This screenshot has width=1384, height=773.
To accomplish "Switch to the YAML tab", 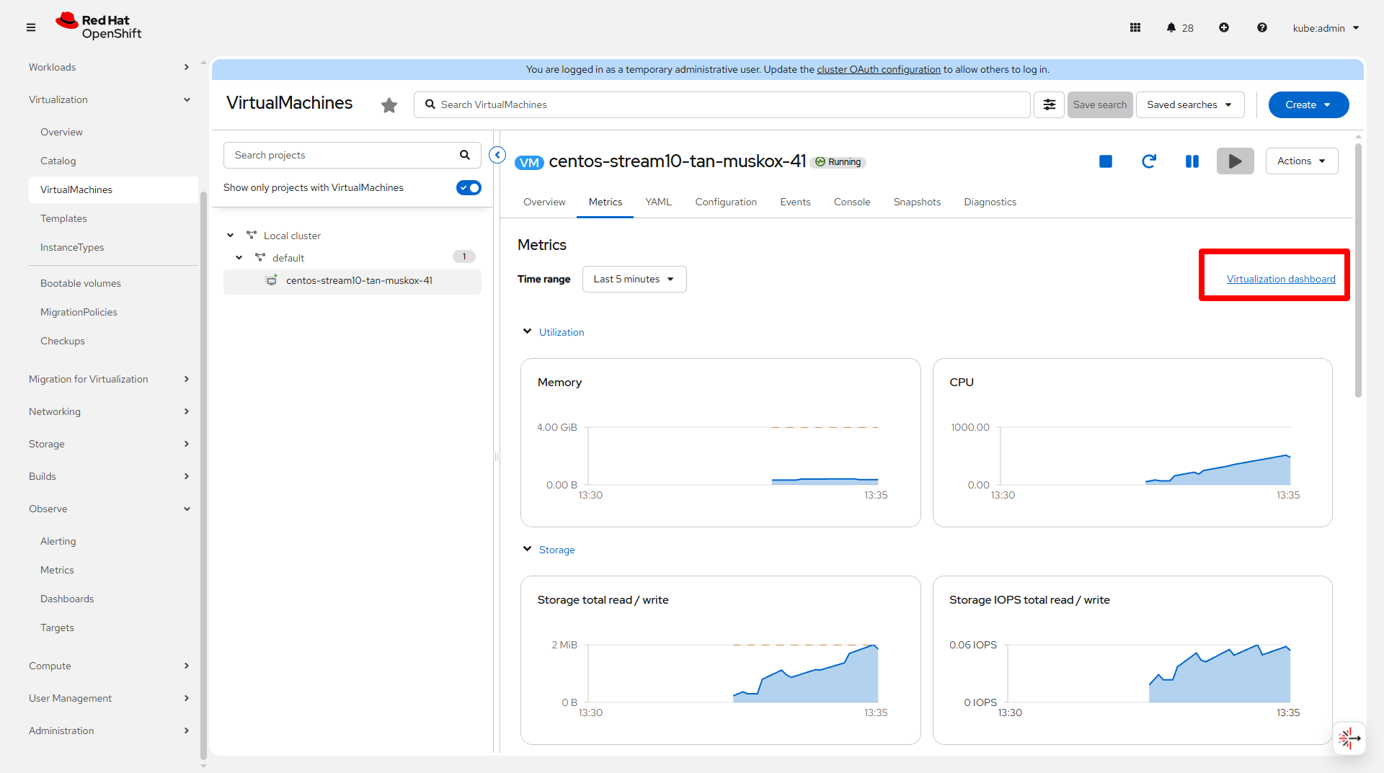I will [x=658, y=202].
